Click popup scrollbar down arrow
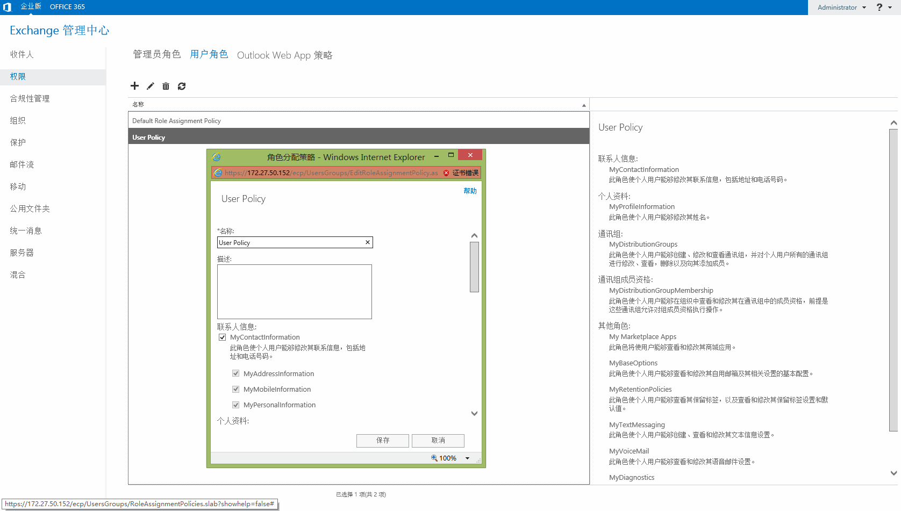Screen dimensions: 901x511 (x=474, y=414)
